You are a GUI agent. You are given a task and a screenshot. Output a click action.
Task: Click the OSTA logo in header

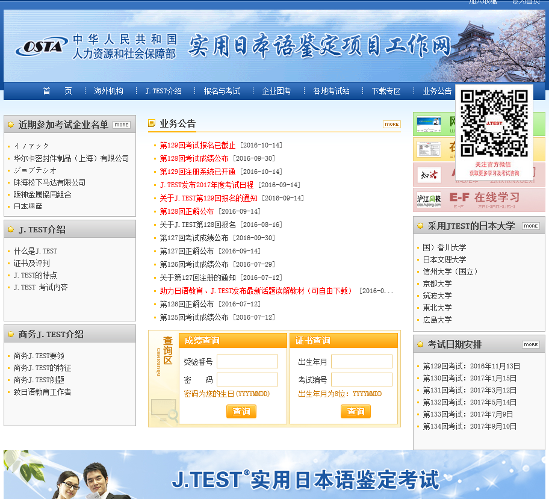(x=42, y=46)
